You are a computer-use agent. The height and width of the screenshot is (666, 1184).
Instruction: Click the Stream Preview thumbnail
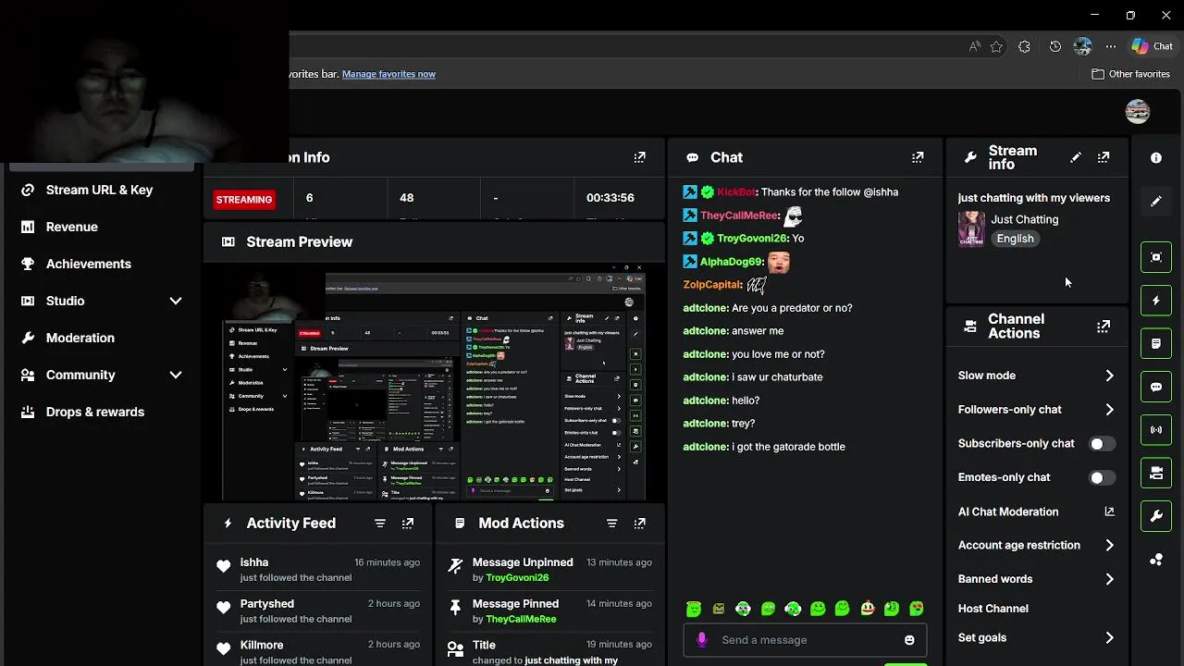434,382
